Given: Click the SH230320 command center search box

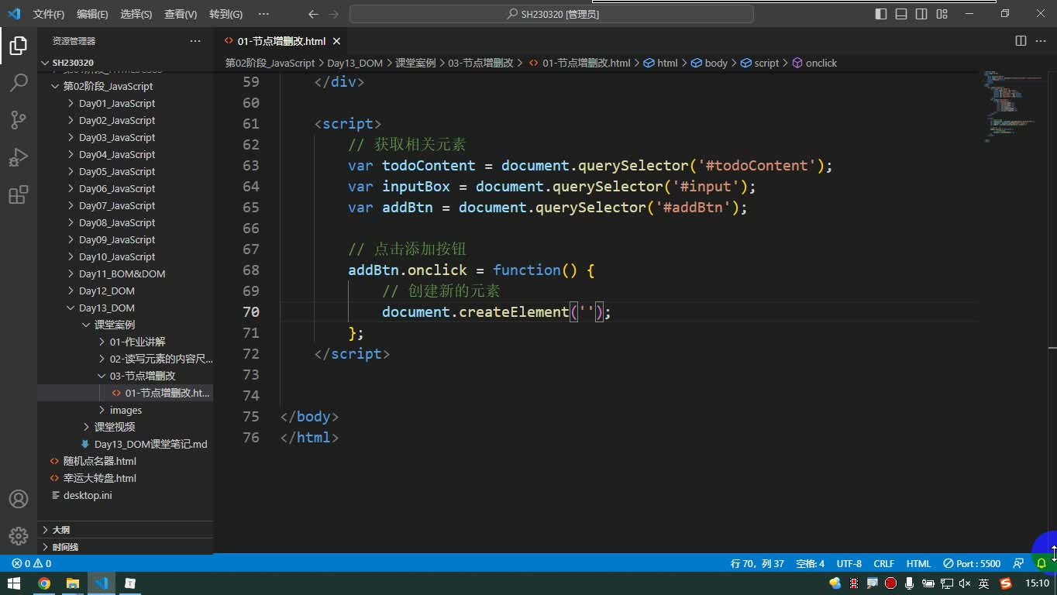Looking at the screenshot, I should [x=552, y=14].
